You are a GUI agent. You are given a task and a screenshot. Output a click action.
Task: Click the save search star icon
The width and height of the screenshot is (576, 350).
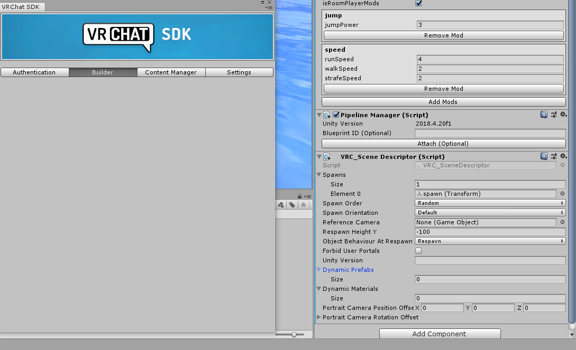(304, 205)
